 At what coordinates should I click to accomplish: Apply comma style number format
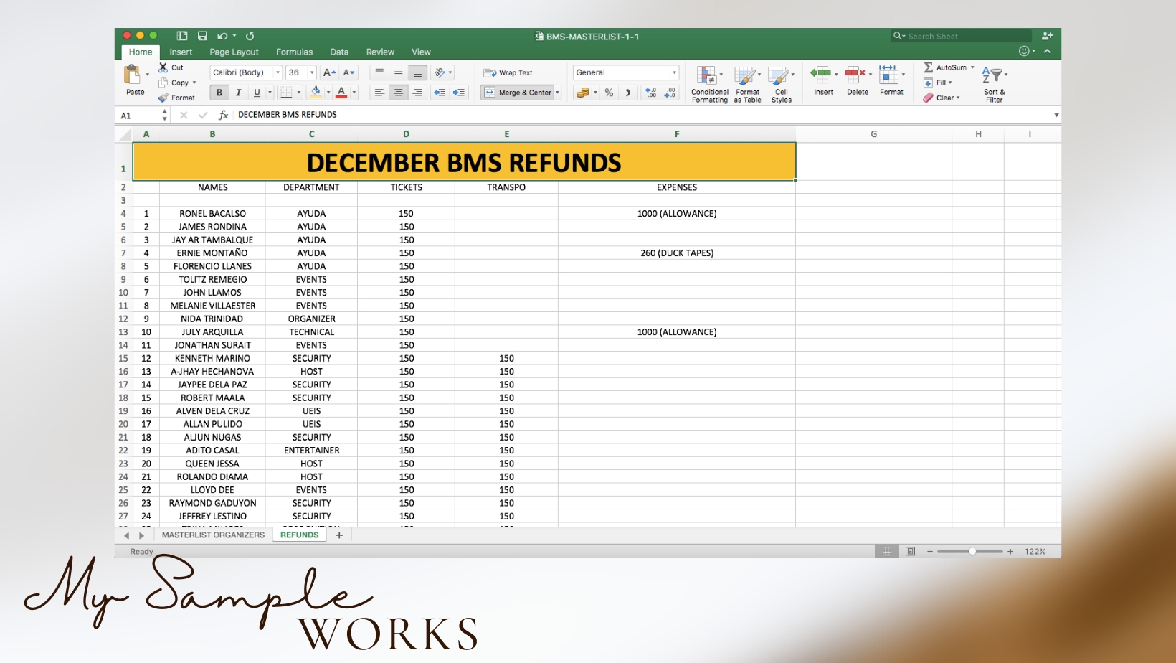point(628,93)
